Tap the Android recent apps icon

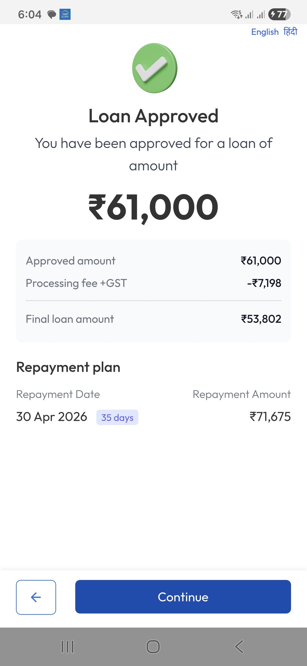point(68,646)
